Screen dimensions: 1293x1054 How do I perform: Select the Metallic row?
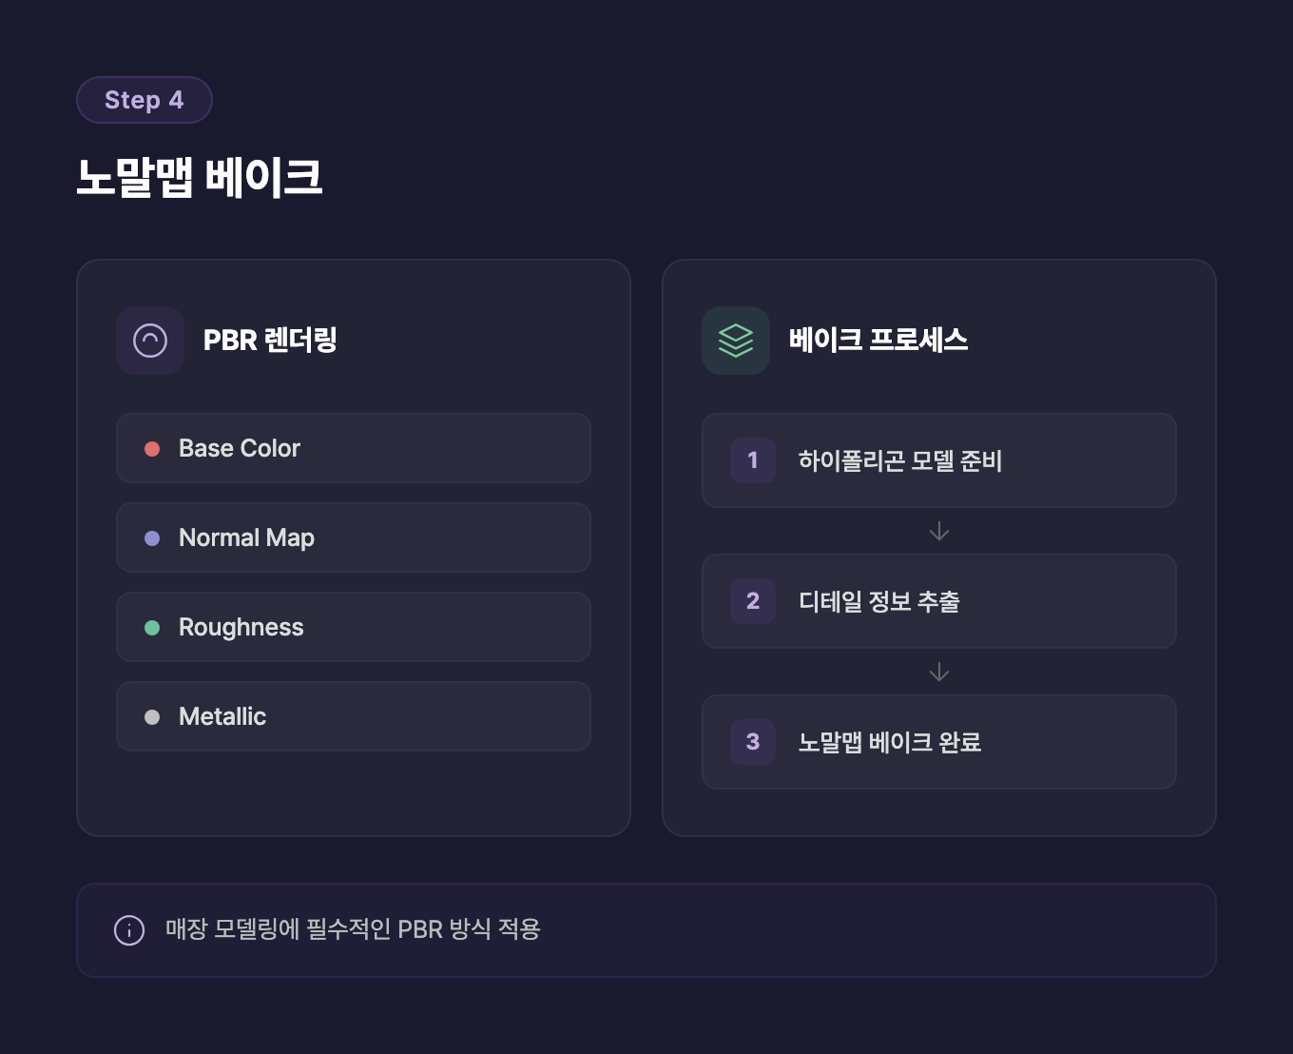354,716
